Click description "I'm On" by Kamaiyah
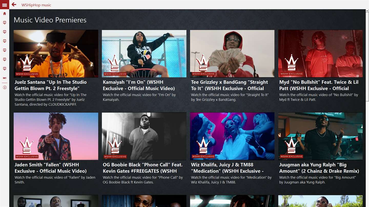 point(139,97)
